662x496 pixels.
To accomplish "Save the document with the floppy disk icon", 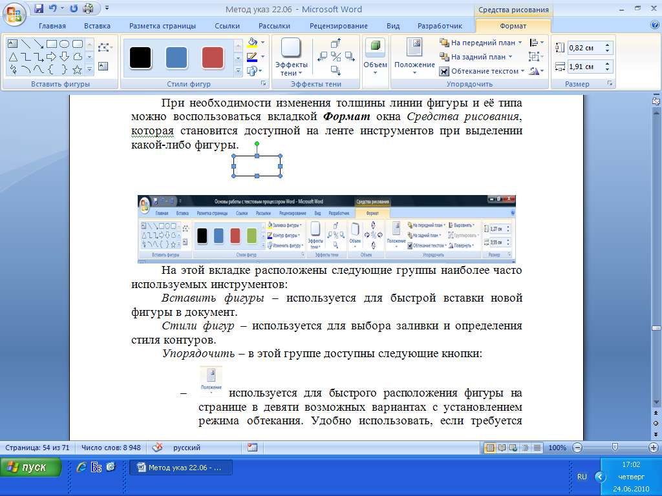I will coord(39,8).
